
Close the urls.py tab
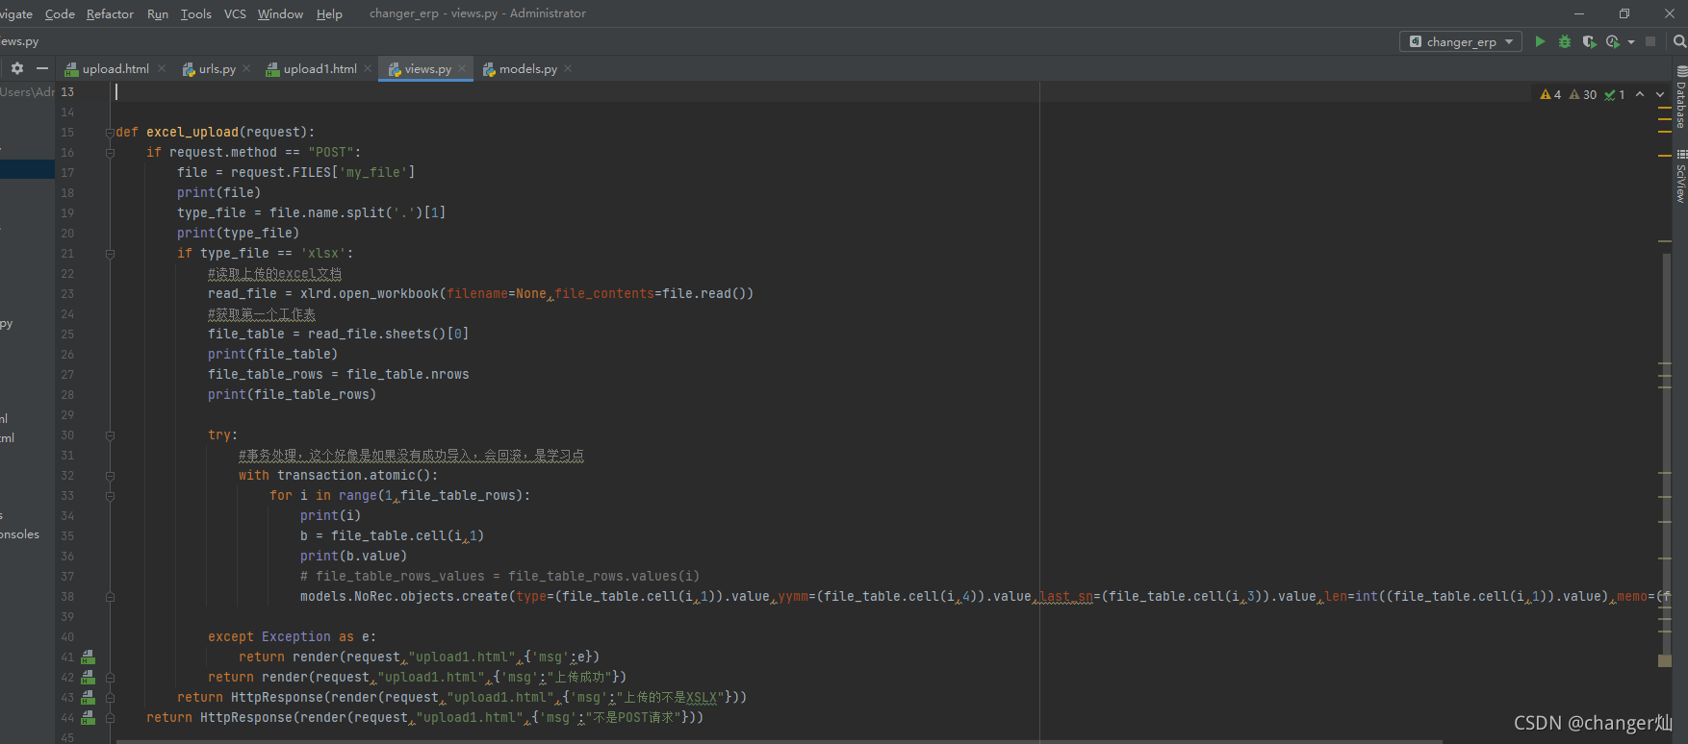[x=246, y=68]
